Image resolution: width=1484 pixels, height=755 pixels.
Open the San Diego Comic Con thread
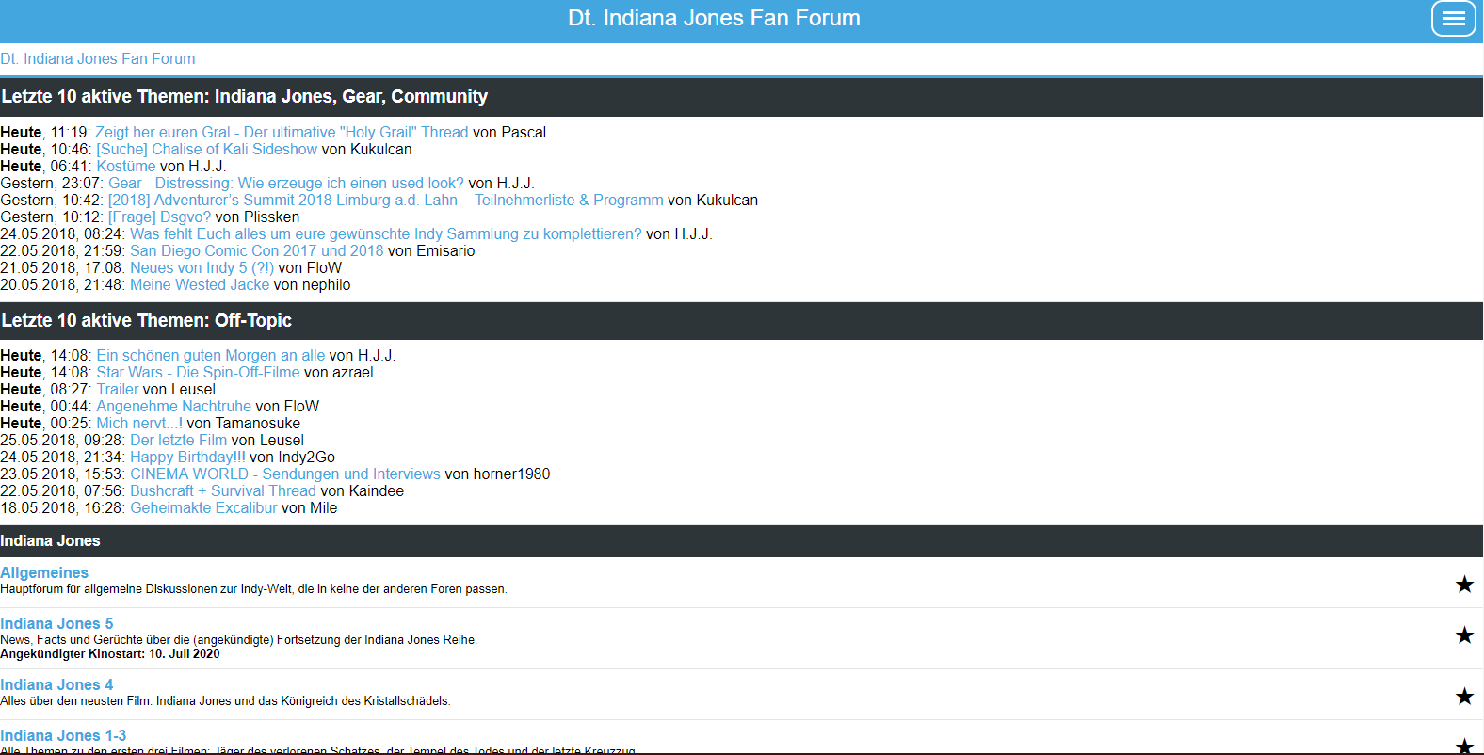(256, 251)
